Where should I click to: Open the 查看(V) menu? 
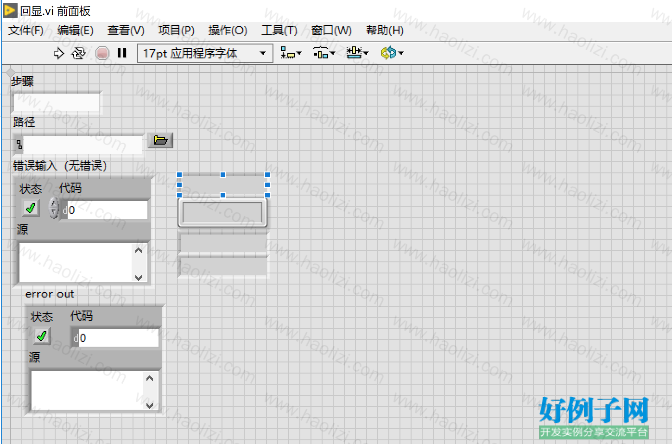(x=126, y=30)
